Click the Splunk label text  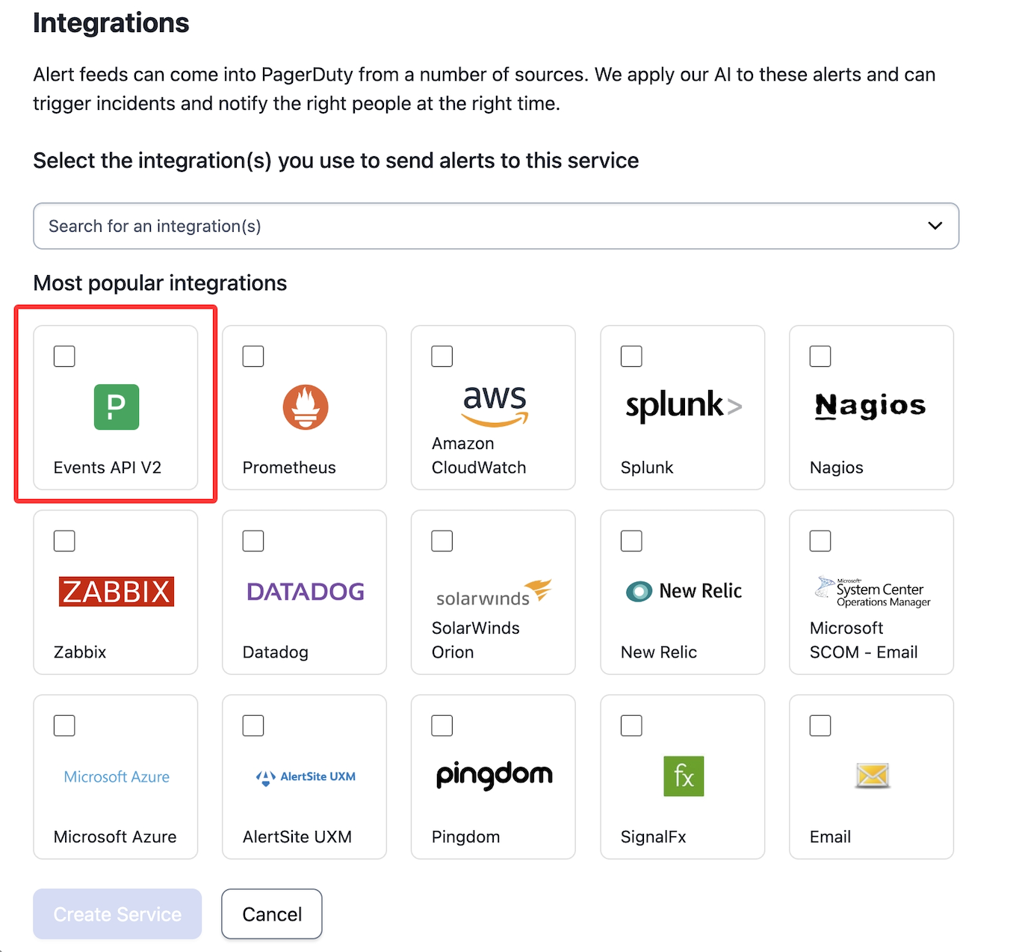[x=647, y=468]
